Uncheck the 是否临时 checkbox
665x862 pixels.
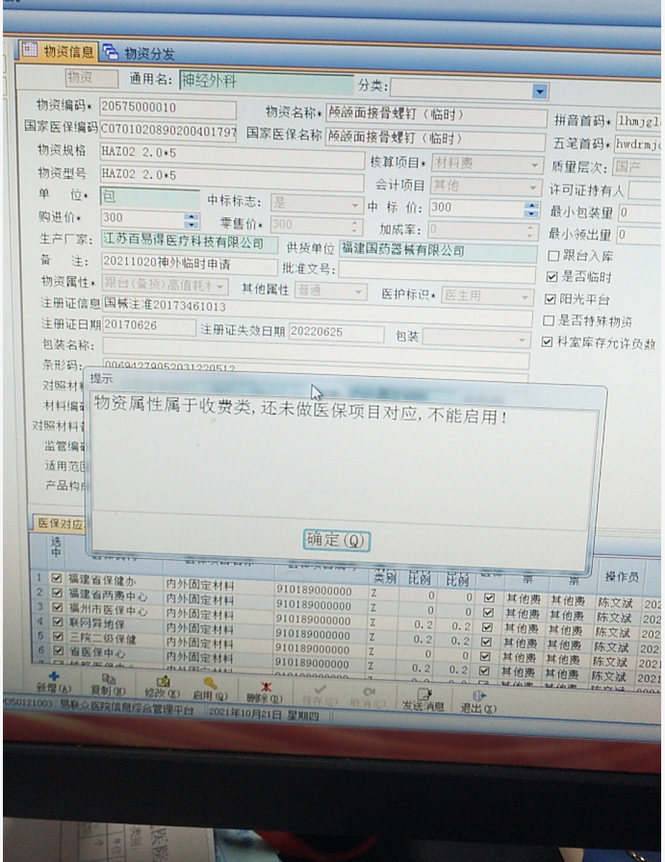pos(551,276)
